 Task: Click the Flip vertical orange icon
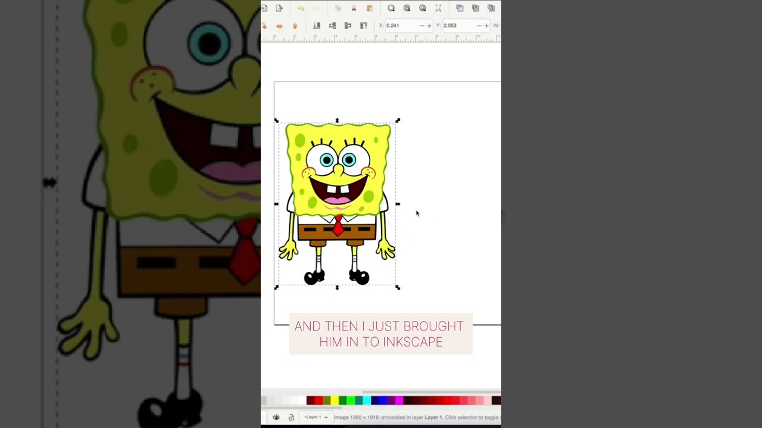point(295,26)
